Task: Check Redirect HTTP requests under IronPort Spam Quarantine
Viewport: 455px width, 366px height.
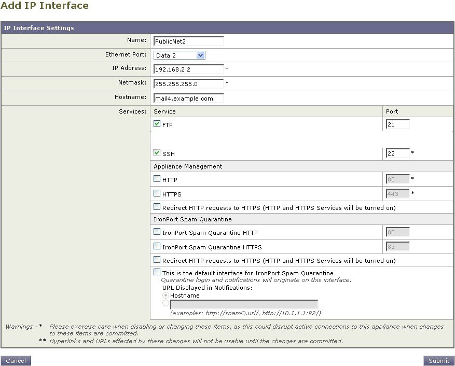Action: (x=157, y=259)
